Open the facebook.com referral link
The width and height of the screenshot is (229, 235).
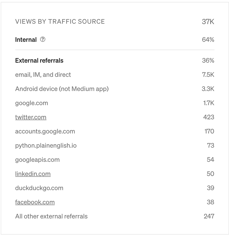[x=35, y=202]
